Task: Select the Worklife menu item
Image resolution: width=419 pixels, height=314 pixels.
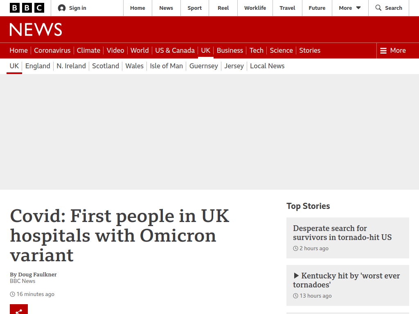Action: point(255,8)
